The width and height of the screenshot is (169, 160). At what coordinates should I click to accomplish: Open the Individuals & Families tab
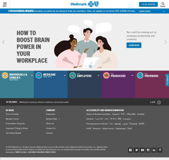pyautogui.click(x=17, y=84)
